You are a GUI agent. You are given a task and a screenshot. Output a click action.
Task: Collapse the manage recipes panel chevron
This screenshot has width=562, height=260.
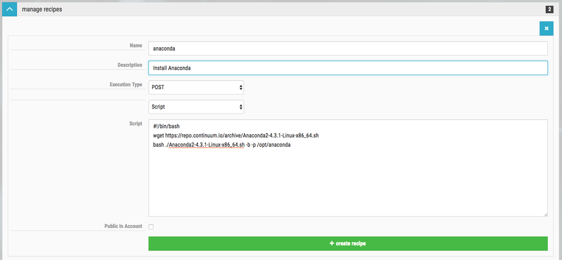[10, 10]
